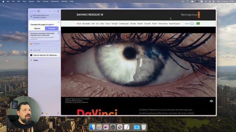Open the Fusion page link
The image size is (236, 132).
click(x=108, y=23)
